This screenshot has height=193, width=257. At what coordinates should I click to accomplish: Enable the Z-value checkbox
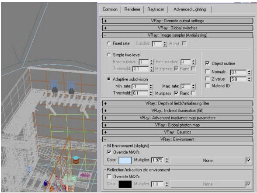pyautogui.click(x=208, y=79)
